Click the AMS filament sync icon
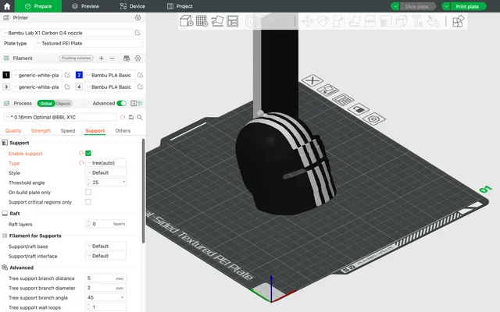This screenshot has width=500, height=312. 127,58
